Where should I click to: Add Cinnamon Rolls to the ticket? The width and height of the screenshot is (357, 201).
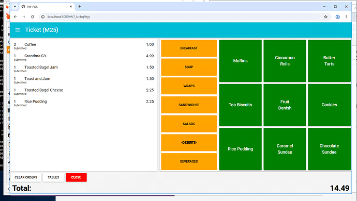click(x=285, y=61)
